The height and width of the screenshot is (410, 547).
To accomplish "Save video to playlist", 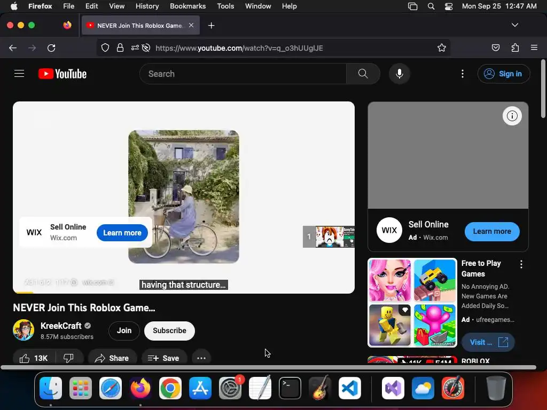I will click(163, 358).
